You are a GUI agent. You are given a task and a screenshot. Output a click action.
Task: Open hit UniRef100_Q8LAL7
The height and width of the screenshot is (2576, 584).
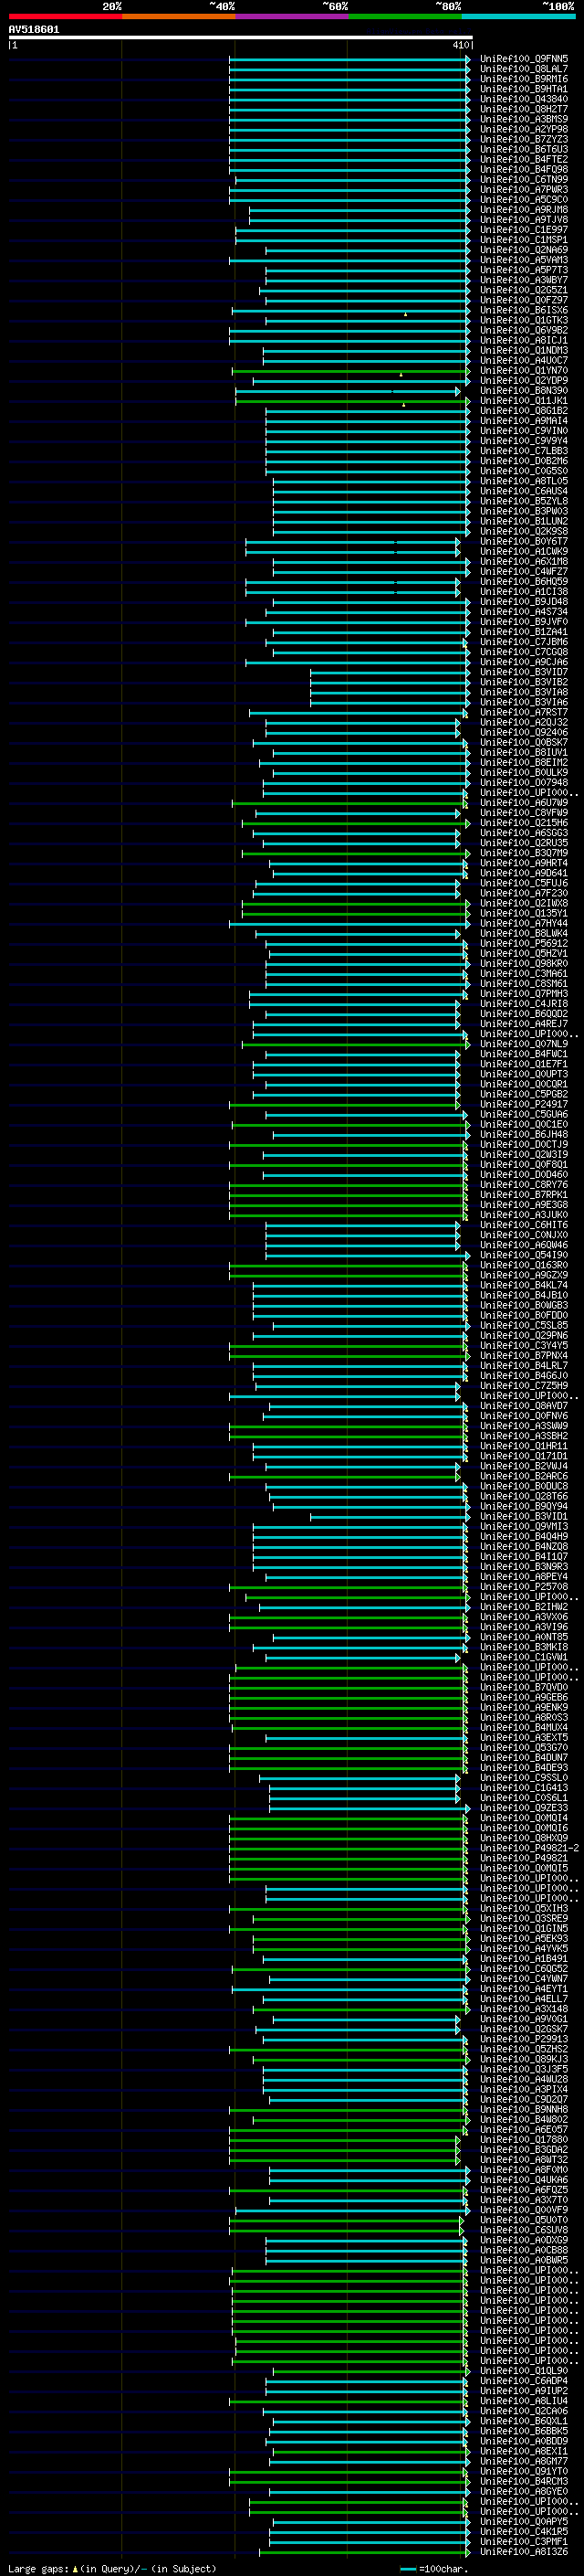click(x=524, y=69)
